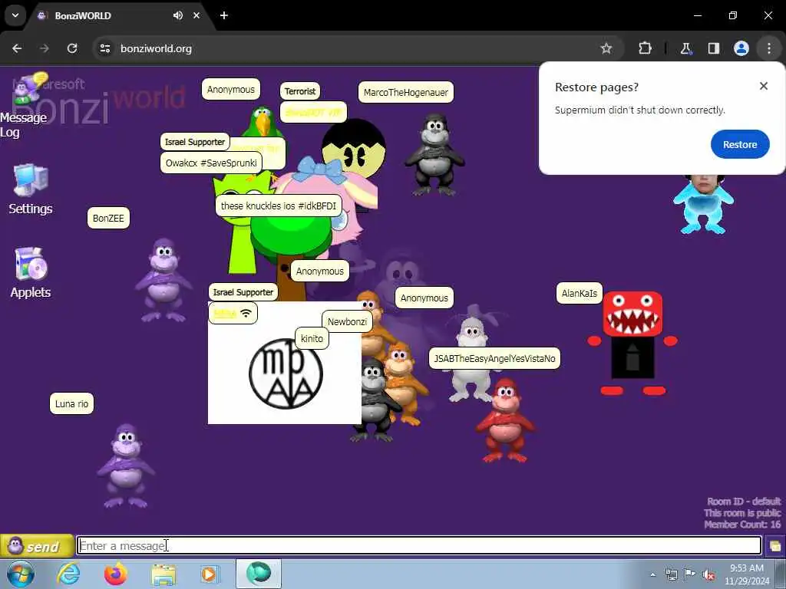
Task: Click the red Bonzi character
Action: (x=505, y=420)
